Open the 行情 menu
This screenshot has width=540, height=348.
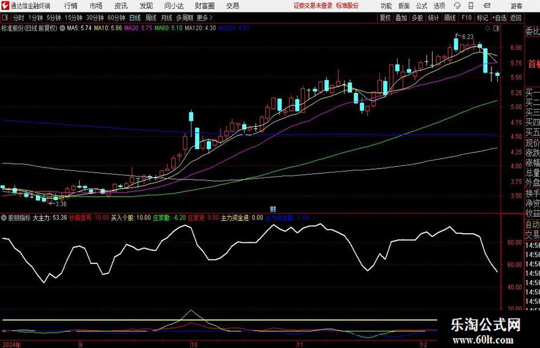[71, 6]
